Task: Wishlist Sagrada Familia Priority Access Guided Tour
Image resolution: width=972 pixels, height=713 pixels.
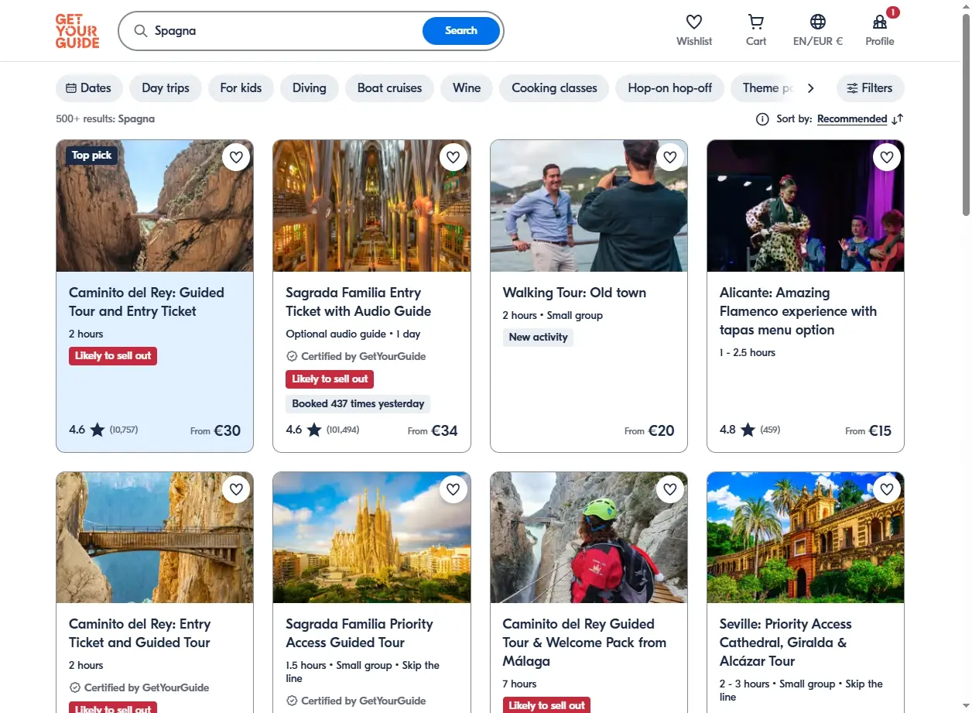Action: [x=453, y=489]
